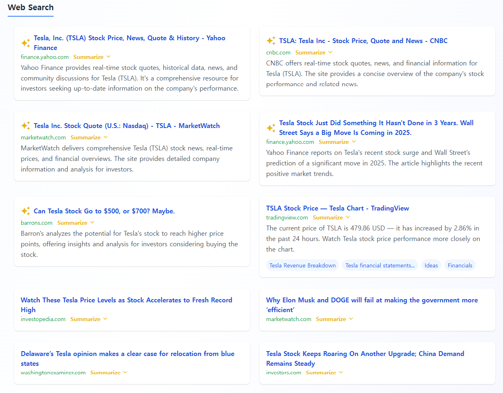Image resolution: width=503 pixels, height=393 pixels.
Task: Click marketwatch.com domain under DOGE article
Action: point(289,319)
